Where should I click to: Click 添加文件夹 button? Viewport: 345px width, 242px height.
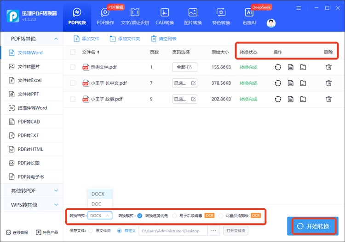pyautogui.click(x=125, y=39)
